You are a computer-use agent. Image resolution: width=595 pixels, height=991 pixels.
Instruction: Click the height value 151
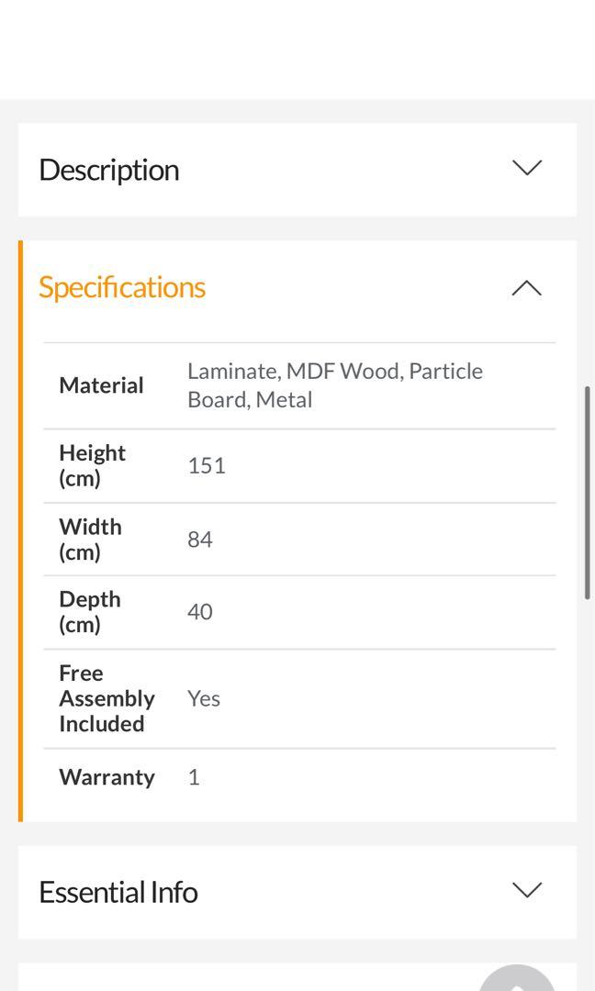(207, 465)
